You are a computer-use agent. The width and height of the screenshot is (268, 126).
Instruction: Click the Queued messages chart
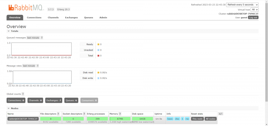coord(41,49)
